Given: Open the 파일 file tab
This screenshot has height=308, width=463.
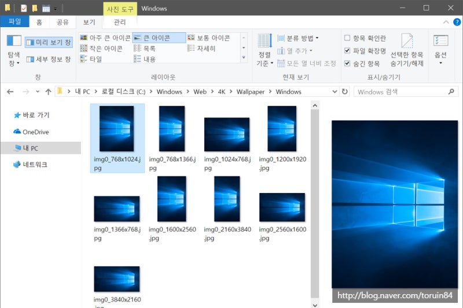Looking at the screenshot, I should (x=15, y=21).
